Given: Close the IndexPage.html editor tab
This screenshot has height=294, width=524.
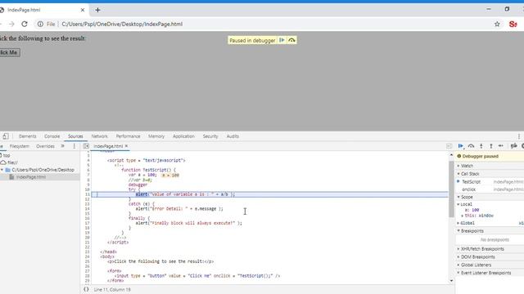Looking at the screenshot, I should click(126, 146).
